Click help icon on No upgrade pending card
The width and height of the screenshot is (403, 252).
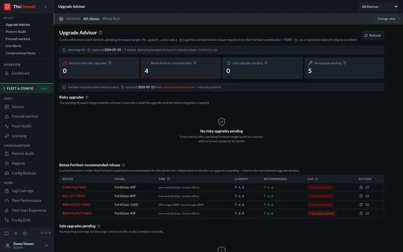point(345,63)
